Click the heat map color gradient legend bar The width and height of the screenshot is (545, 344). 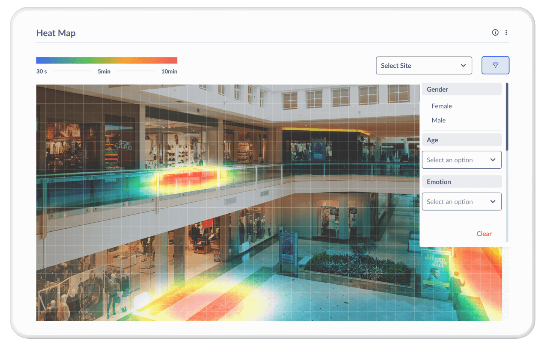click(x=107, y=60)
